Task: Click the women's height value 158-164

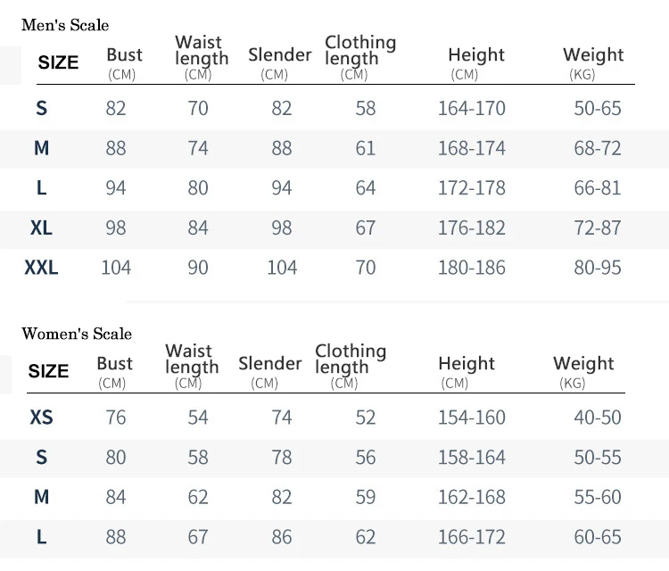Action: pyautogui.click(x=472, y=457)
